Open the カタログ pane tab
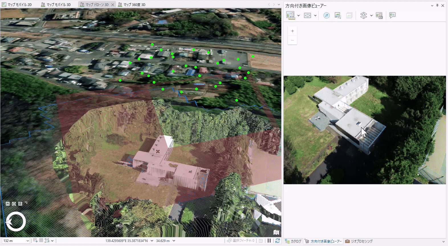Screen dimensions: 448x246 (x=293, y=241)
